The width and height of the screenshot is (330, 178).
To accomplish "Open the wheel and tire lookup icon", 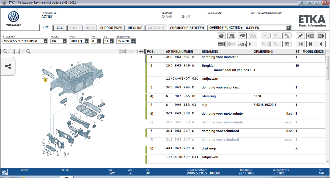I will [x=232, y=36].
